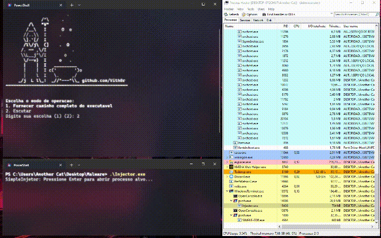Switch to the Services tab
This screenshot has width=381, height=238.
pos(245,20)
